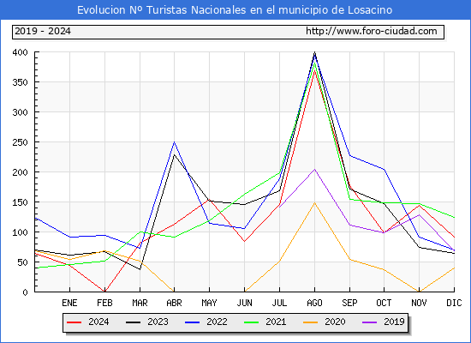The width and height of the screenshot is (471, 343).
Task: Select the '2024' legend label
Action: [x=98, y=322]
